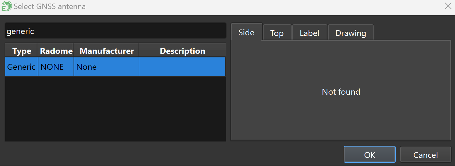The image size is (455, 166).
Task: Click the 'Select GNSS antenna' window title
Action: tap(49, 6)
